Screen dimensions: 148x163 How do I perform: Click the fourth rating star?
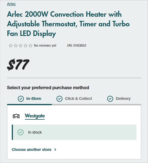tap(25, 46)
